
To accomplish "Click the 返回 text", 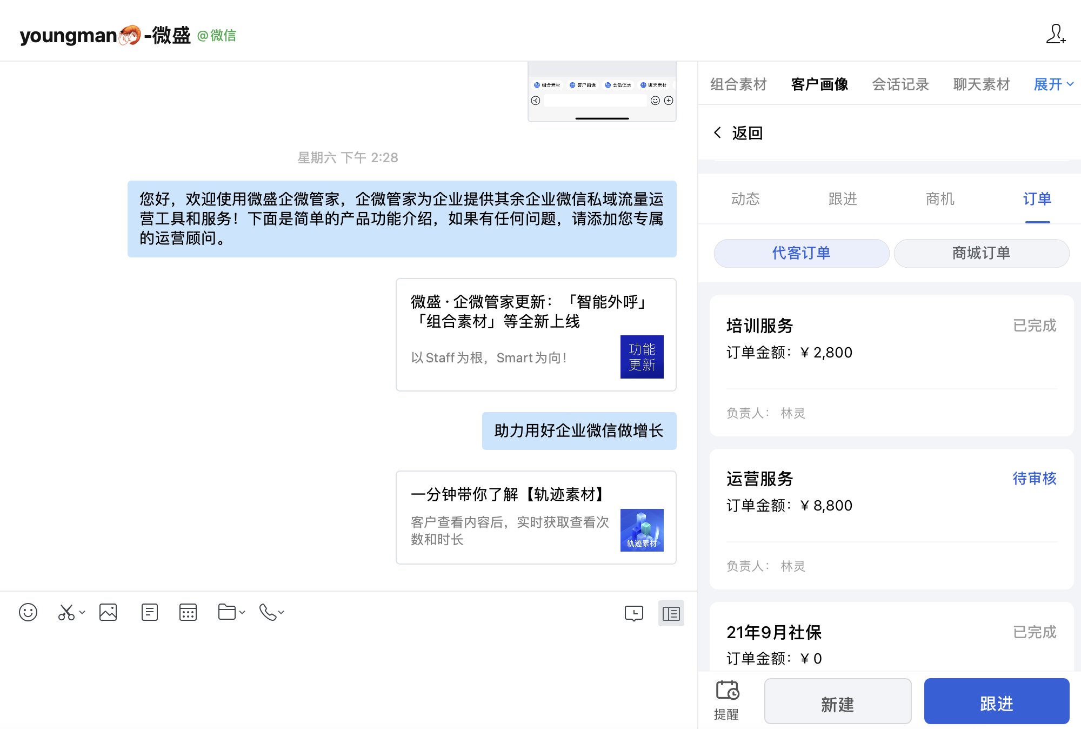I will pyautogui.click(x=748, y=133).
